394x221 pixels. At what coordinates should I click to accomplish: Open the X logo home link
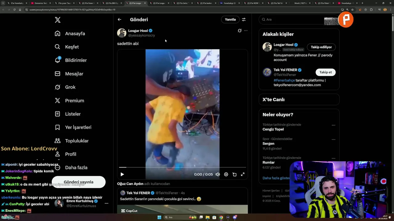tap(58, 20)
